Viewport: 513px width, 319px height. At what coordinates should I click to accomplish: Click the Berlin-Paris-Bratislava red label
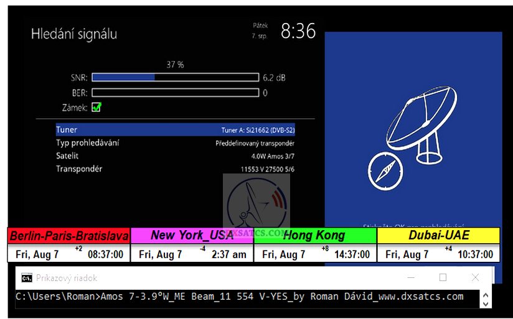coord(69,236)
